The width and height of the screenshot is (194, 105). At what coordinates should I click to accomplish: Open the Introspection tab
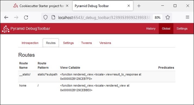click(x=30, y=43)
